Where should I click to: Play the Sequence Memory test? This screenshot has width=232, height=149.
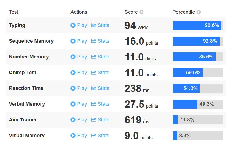click(x=79, y=41)
